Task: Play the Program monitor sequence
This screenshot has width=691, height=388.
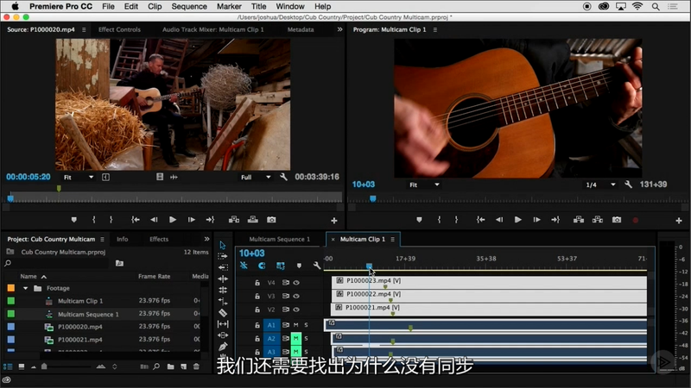Action: click(x=517, y=220)
